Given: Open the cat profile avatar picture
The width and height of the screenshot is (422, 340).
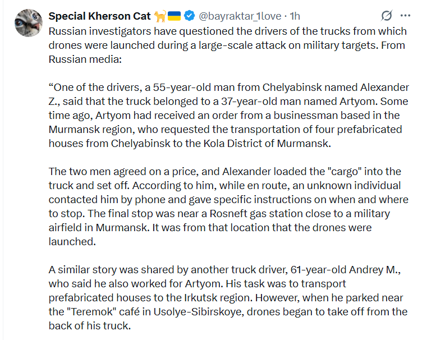Looking at the screenshot, I should (x=28, y=23).
